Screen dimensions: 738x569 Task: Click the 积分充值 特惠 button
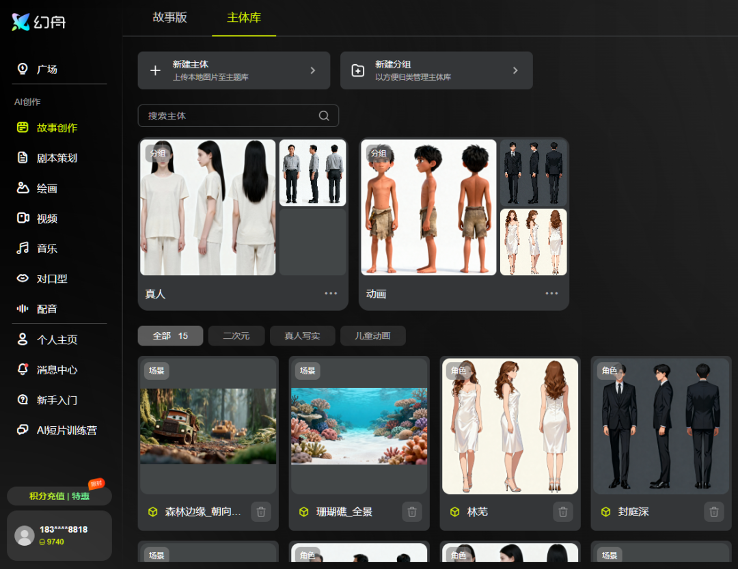(59, 496)
